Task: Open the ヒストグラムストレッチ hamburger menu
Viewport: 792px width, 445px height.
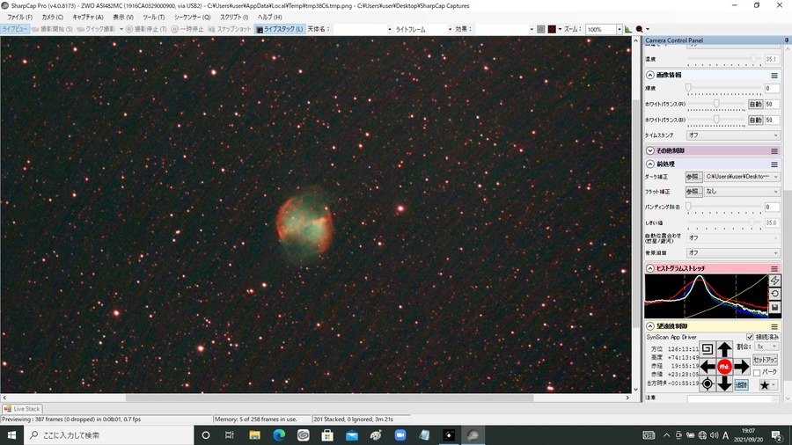Action: pyautogui.click(x=774, y=269)
